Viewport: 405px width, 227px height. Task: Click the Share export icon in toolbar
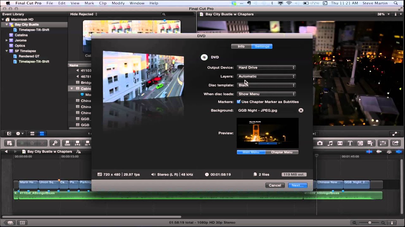click(x=395, y=143)
